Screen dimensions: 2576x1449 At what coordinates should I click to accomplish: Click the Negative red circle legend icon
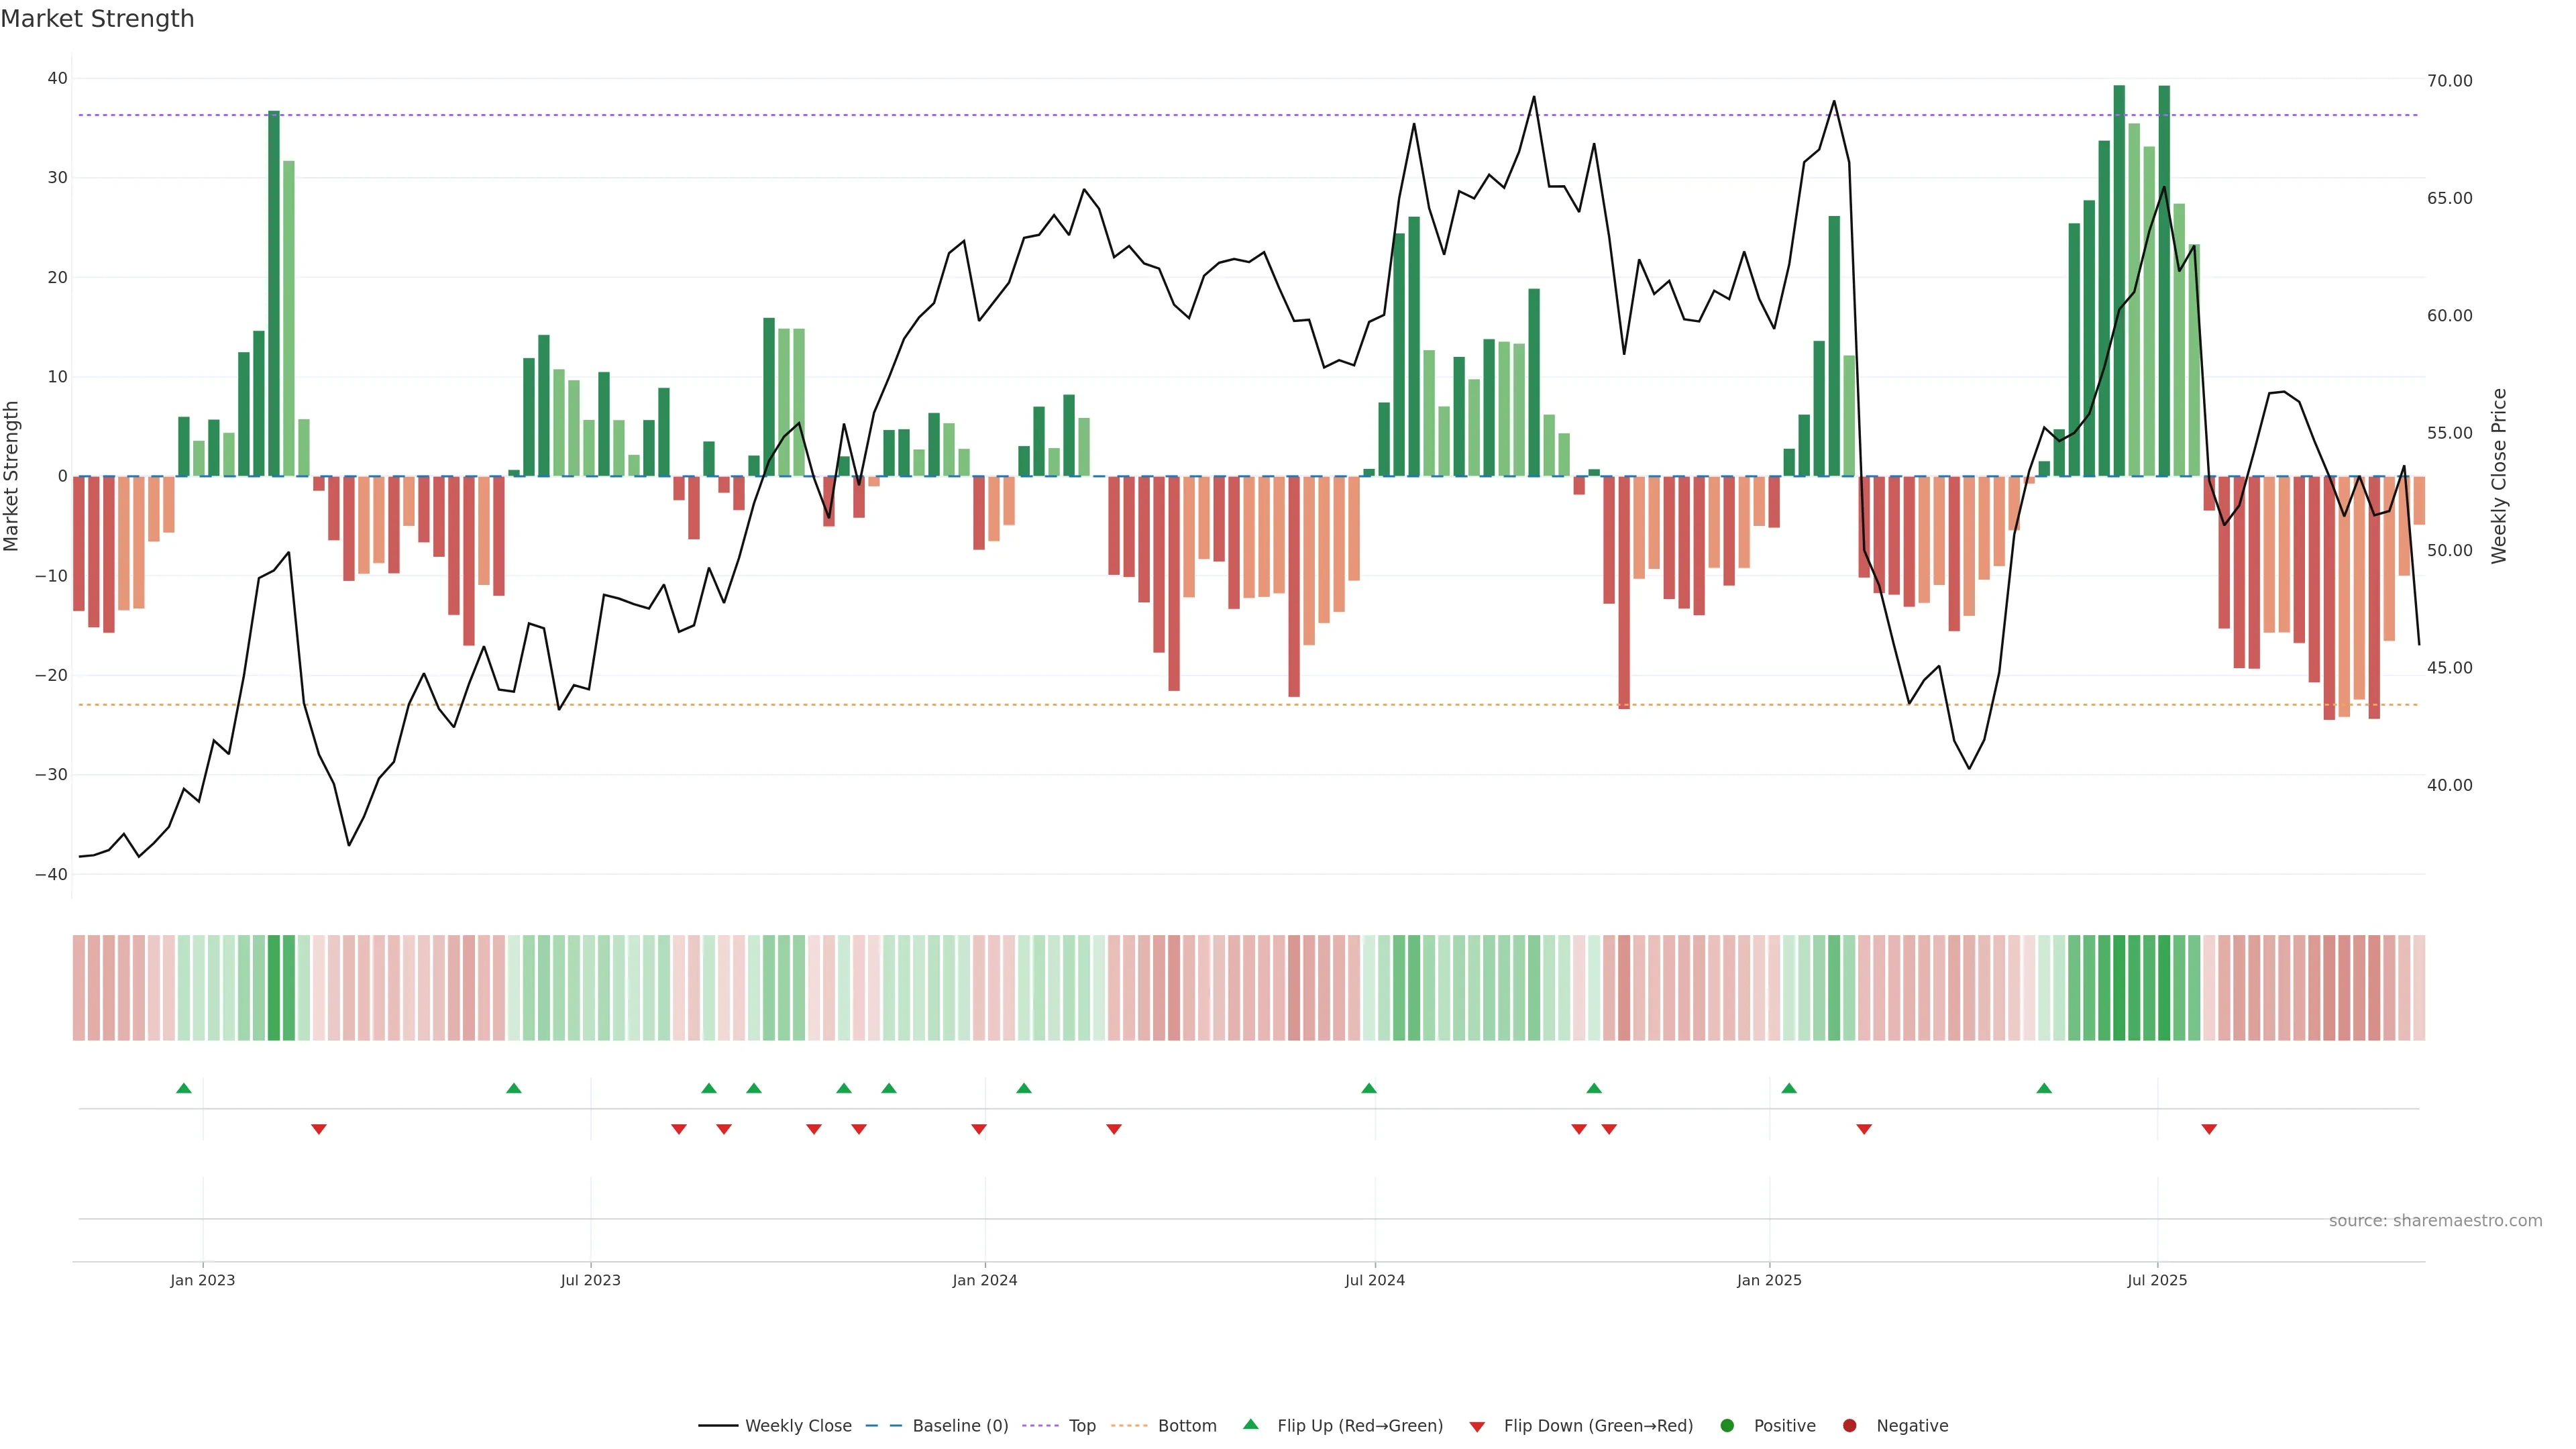(x=1849, y=1425)
